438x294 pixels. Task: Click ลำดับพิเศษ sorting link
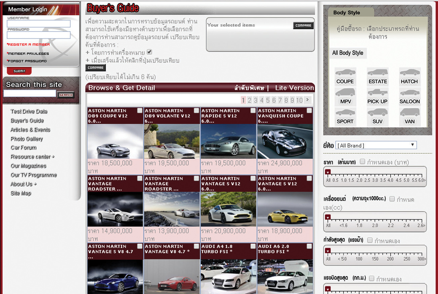pyautogui.click(x=249, y=88)
